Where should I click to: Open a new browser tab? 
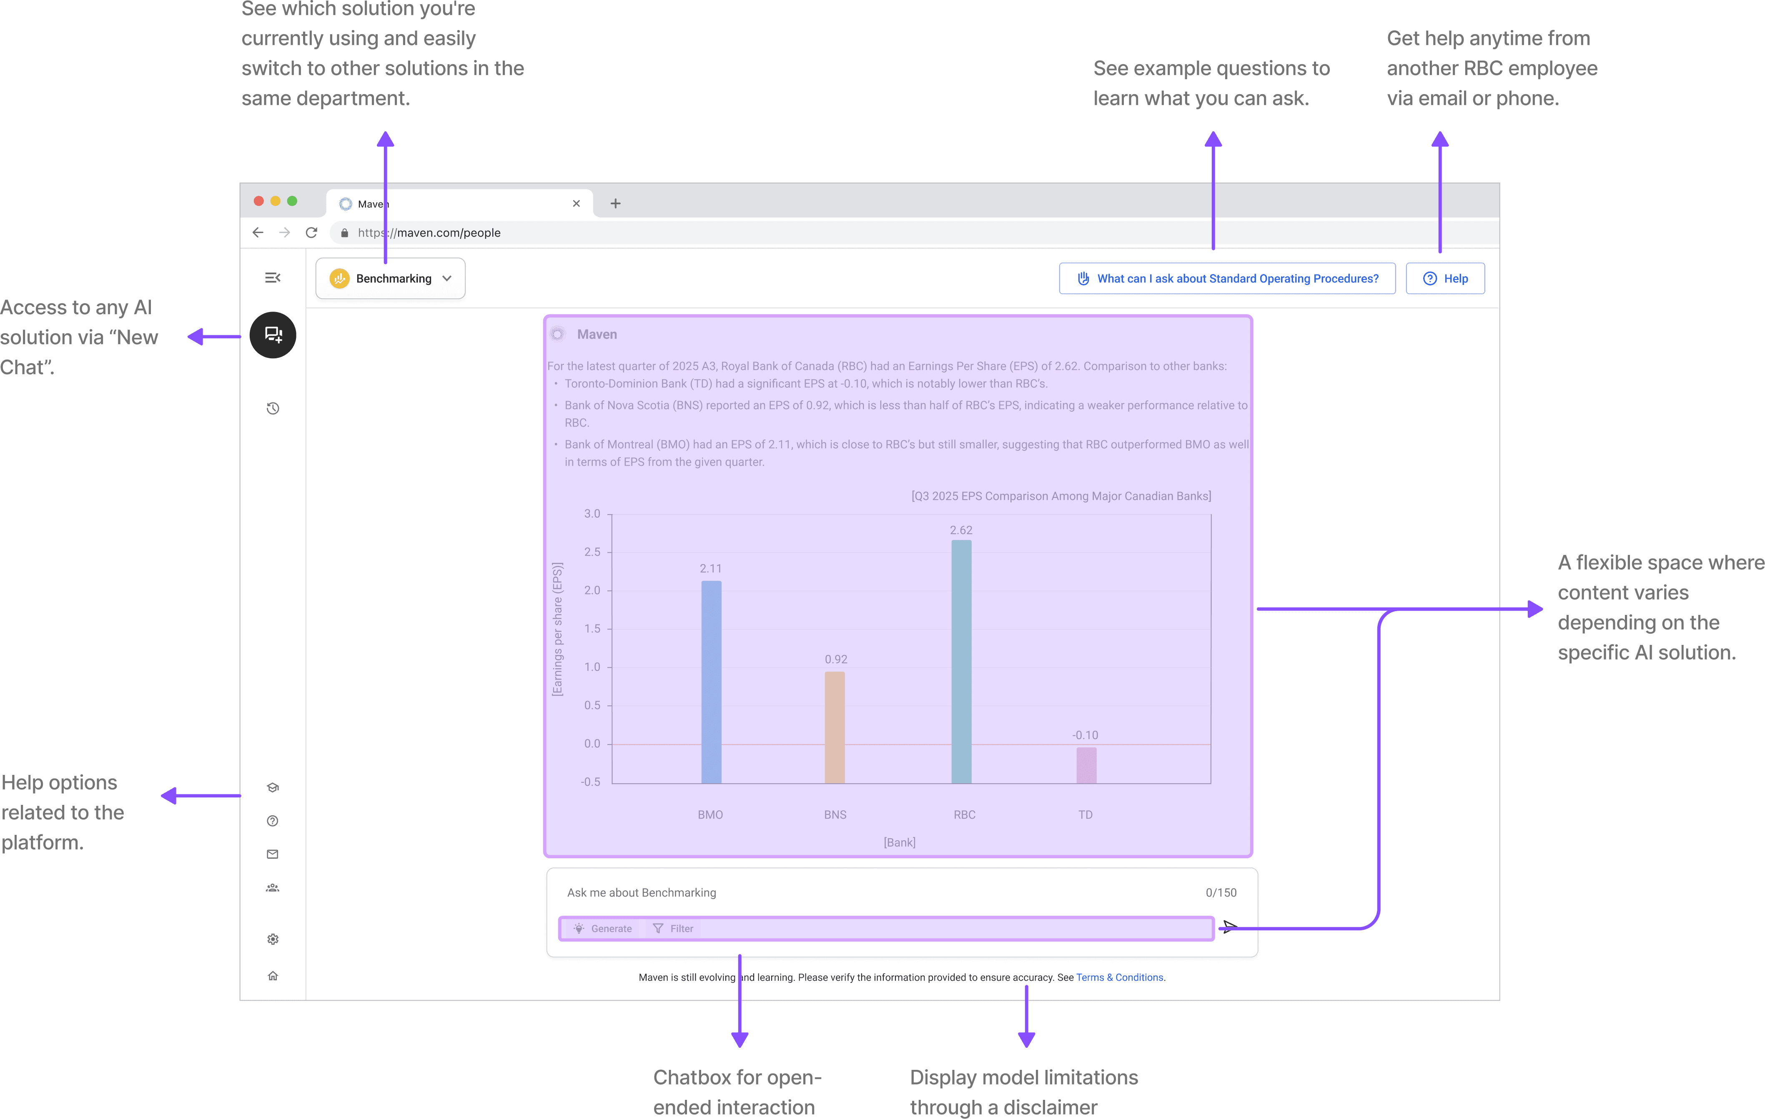click(x=616, y=204)
